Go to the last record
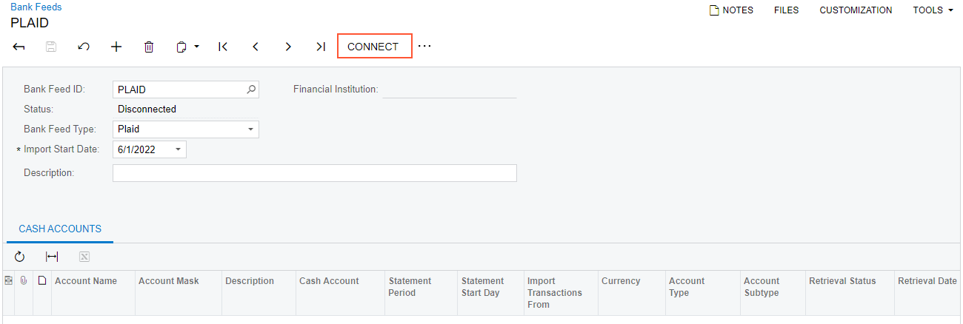Viewport: 963px width, 324px height. point(321,47)
